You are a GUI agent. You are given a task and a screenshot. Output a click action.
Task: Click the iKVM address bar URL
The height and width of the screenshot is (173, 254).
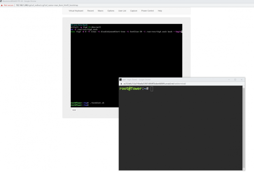[x=47, y=5]
